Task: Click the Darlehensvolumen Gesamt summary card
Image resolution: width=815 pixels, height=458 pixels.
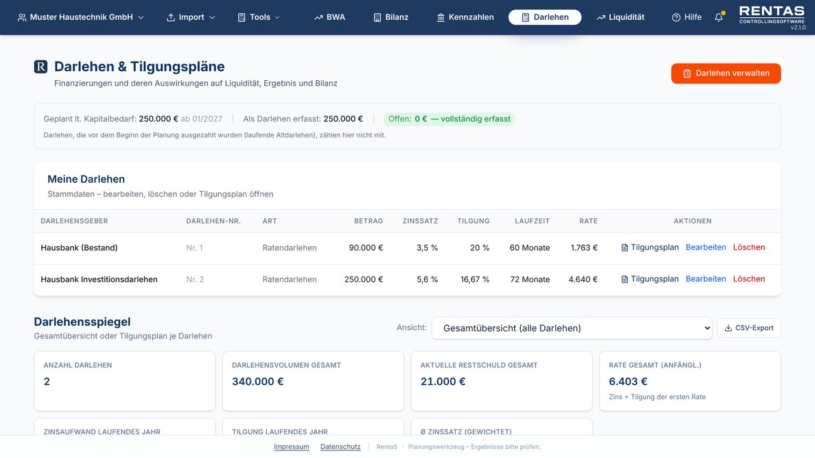Action: [x=313, y=381]
